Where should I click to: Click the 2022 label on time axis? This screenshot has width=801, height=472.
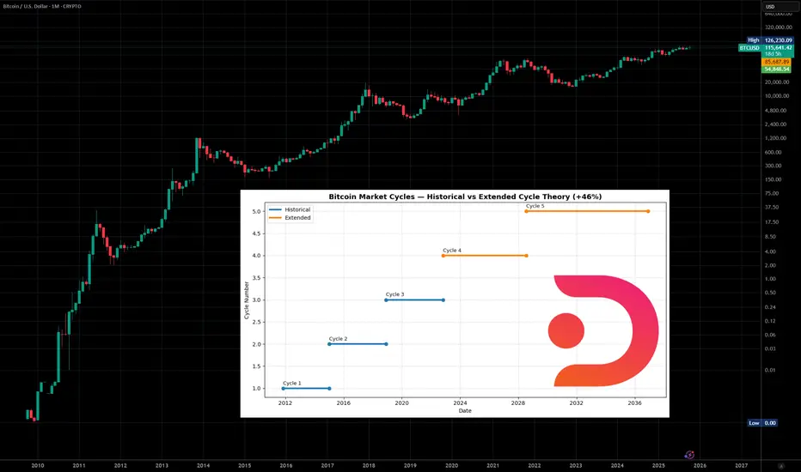535,465
